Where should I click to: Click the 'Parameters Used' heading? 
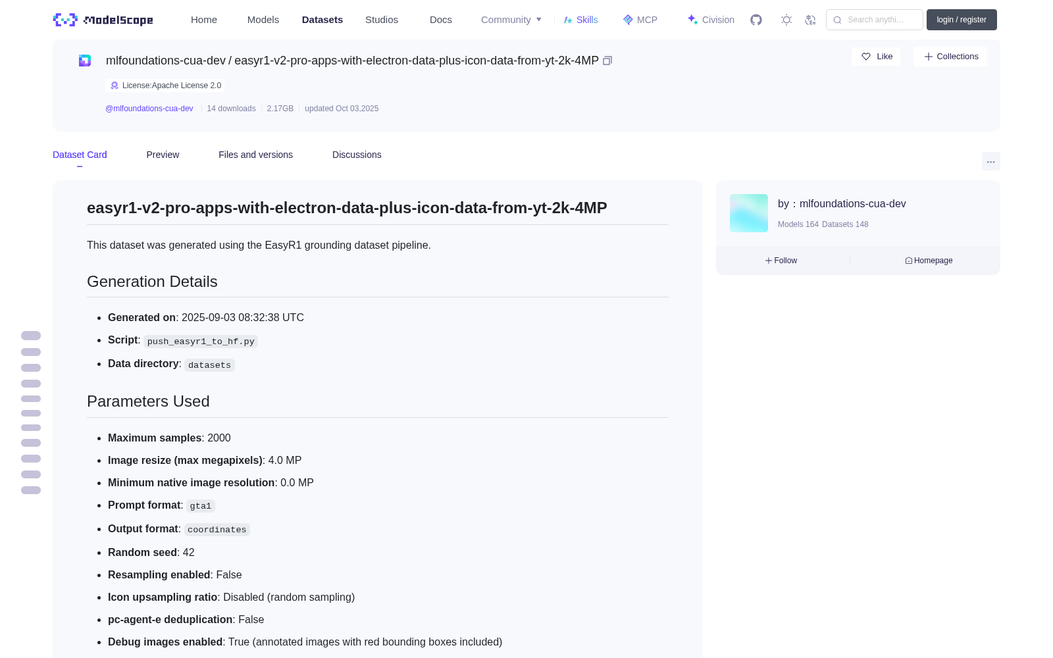[x=148, y=401]
